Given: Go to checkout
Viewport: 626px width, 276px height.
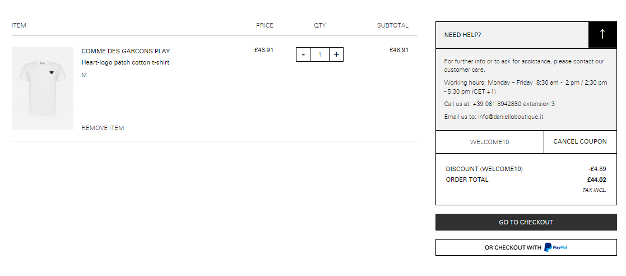Looking at the screenshot, I should [x=526, y=223].
